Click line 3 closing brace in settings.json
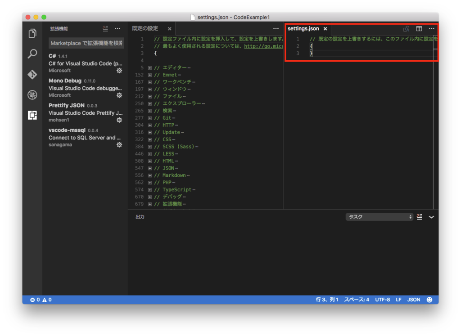This screenshot has width=461, height=336. [x=311, y=53]
